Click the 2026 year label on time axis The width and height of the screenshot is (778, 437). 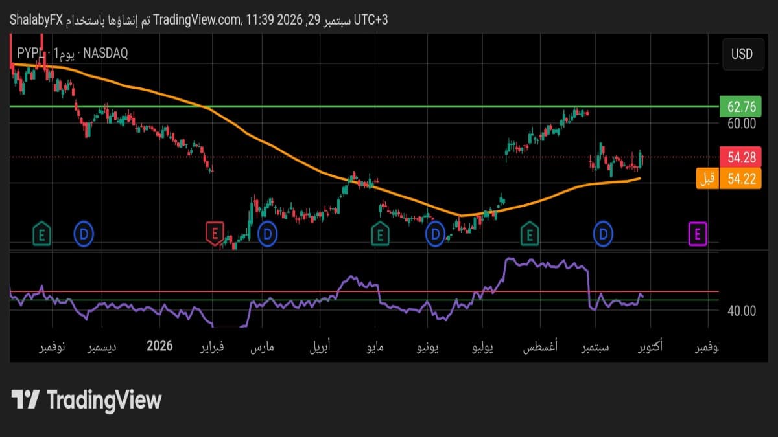159,346
